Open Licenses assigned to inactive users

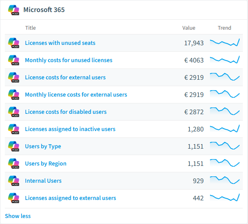click(x=70, y=129)
